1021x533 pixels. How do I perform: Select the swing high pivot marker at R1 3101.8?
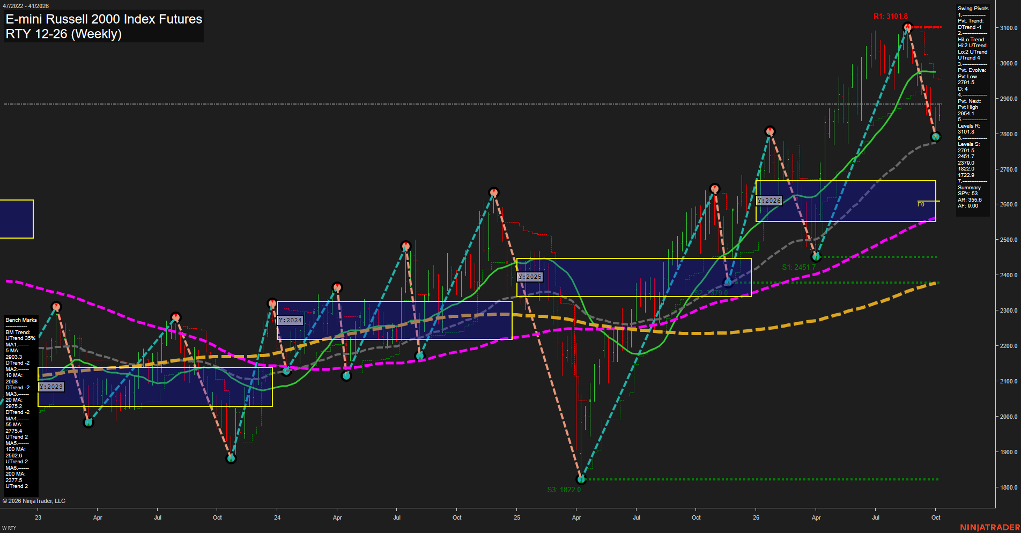[x=907, y=27]
